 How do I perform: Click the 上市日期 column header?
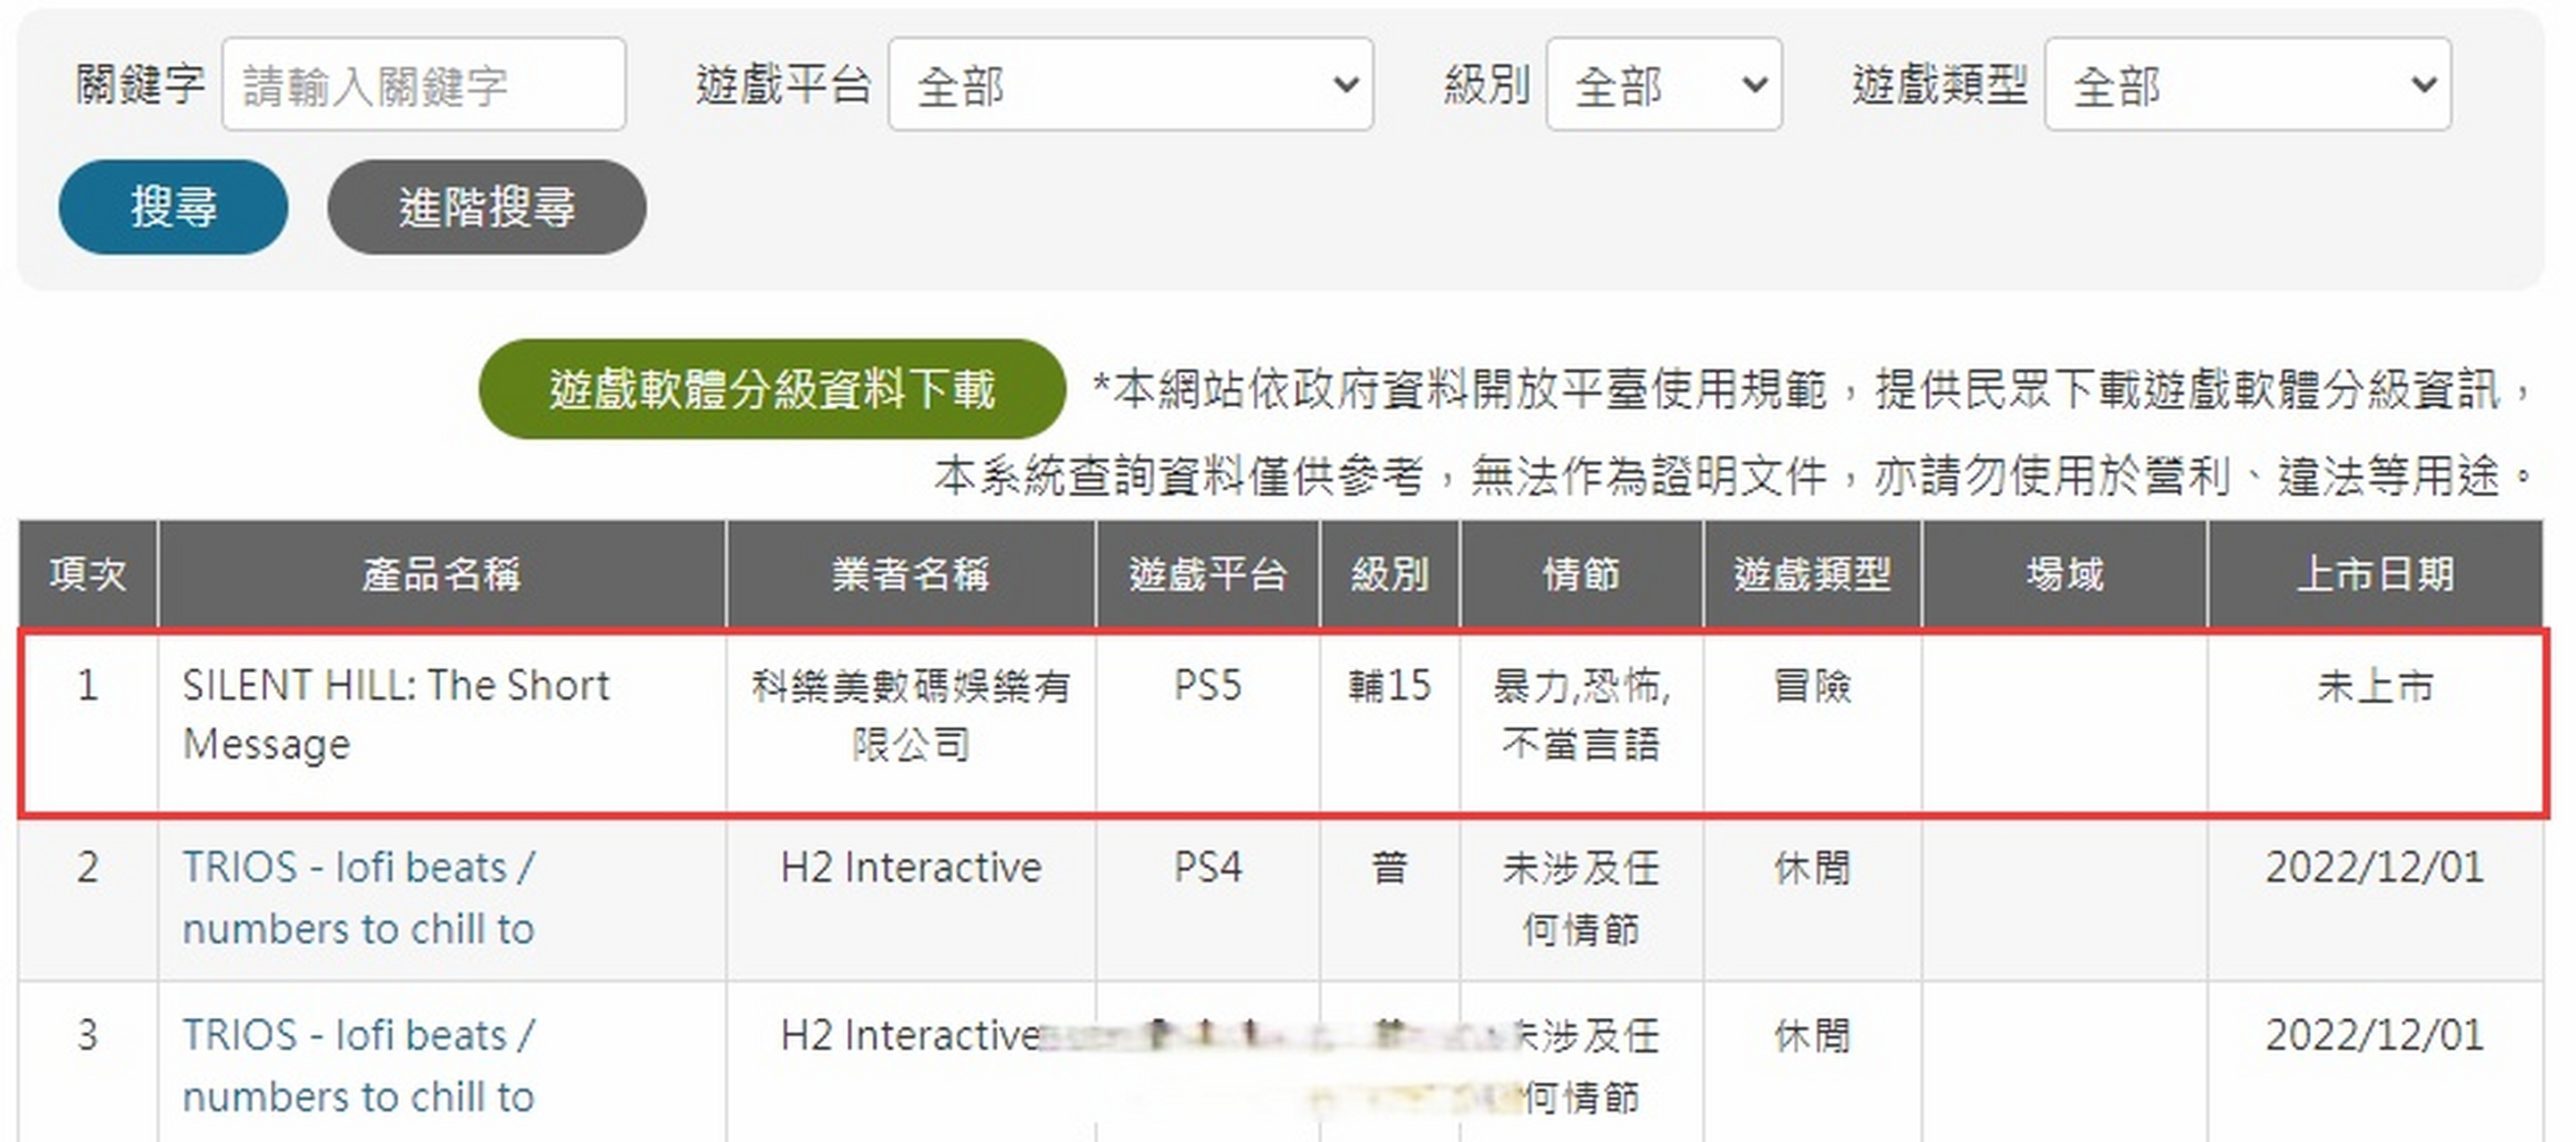tap(2374, 575)
